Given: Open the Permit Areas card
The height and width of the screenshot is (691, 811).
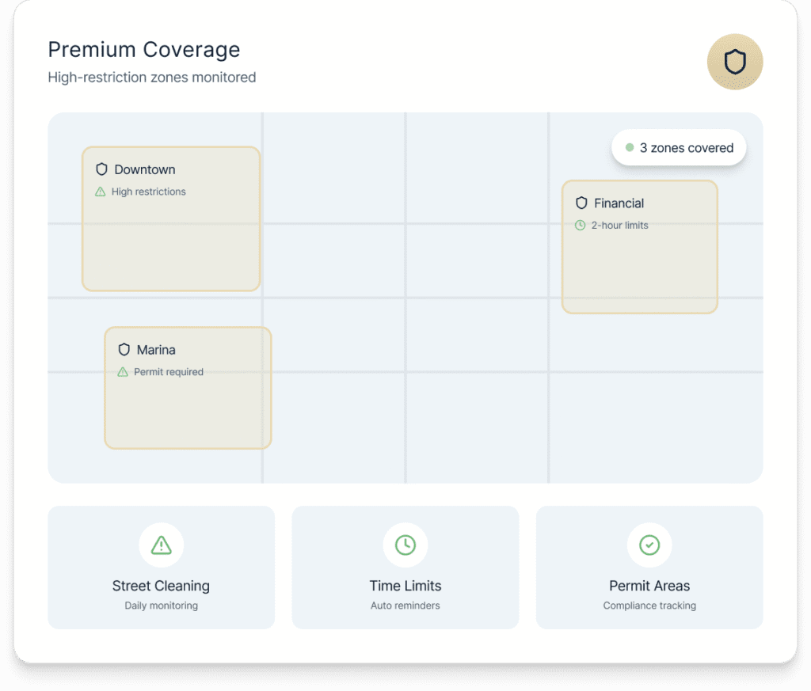Looking at the screenshot, I should [x=649, y=586].
